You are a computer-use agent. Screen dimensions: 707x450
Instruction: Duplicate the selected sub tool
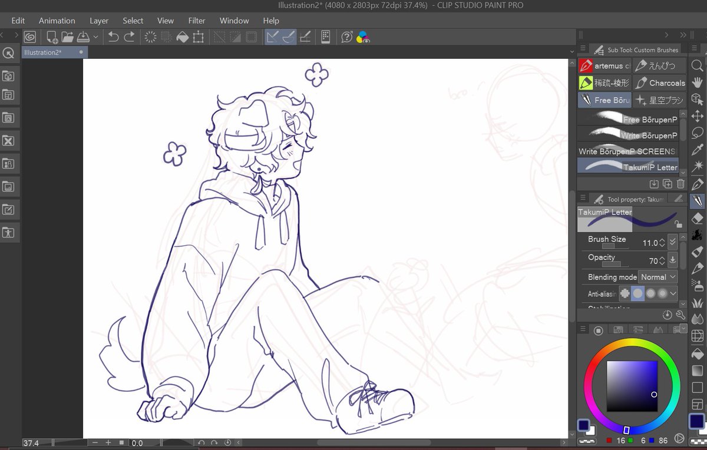pyautogui.click(x=668, y=184)
